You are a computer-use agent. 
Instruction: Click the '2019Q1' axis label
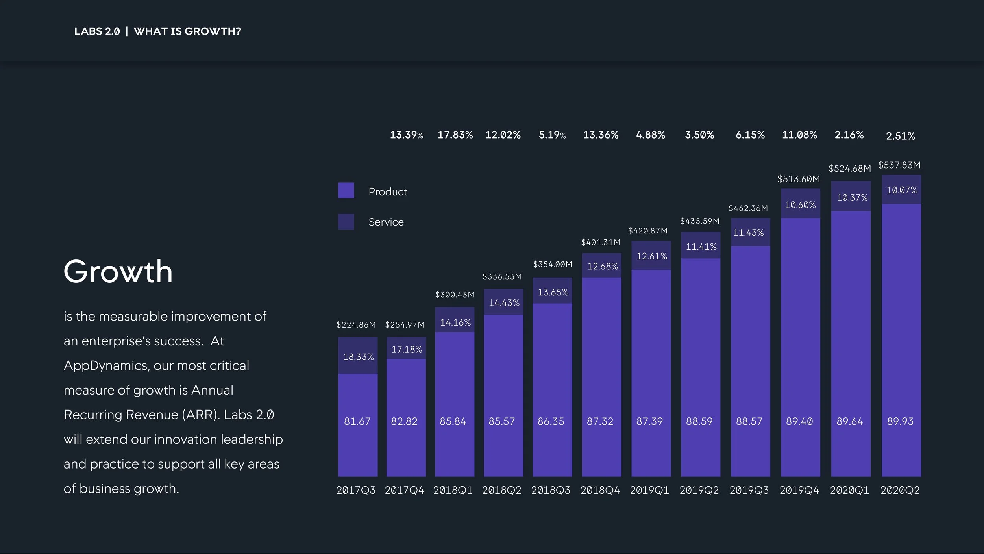tap(649, 490)
